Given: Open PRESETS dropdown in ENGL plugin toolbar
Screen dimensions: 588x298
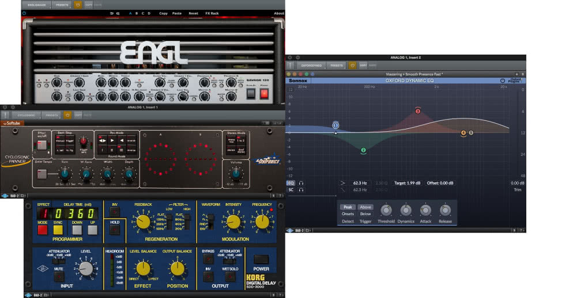Looking at the screenshot, I should 62,5.
